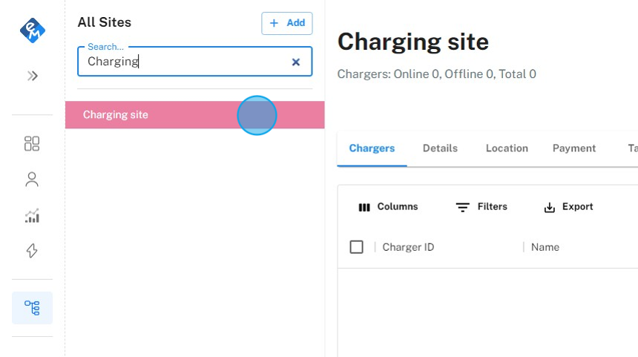638x357 pixels.
Task: Switch to the Details tab
Action: pos(440,148)
